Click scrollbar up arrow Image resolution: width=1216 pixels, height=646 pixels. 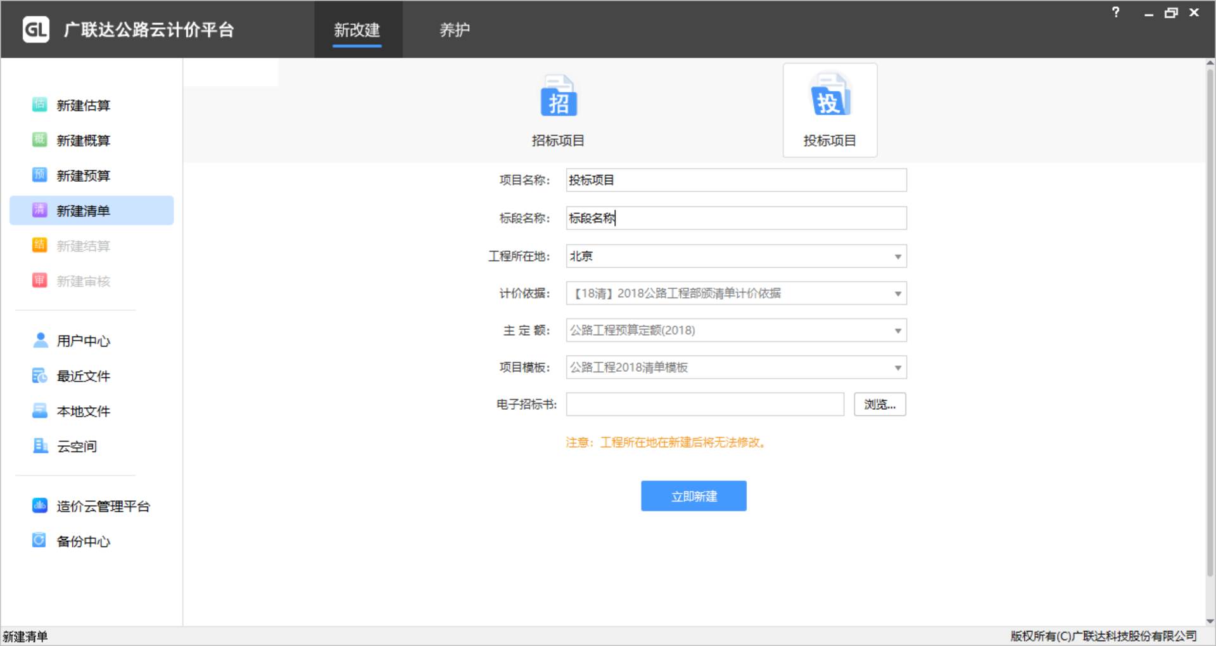(1210, 63)
